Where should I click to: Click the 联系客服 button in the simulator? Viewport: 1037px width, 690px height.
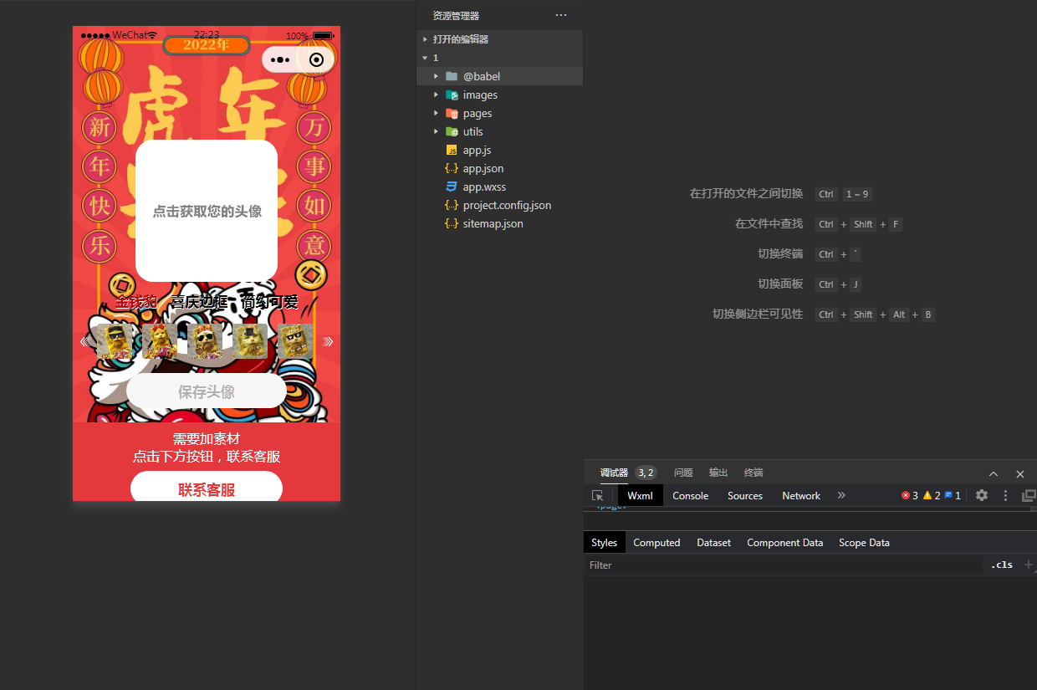[x=207, y=489]
